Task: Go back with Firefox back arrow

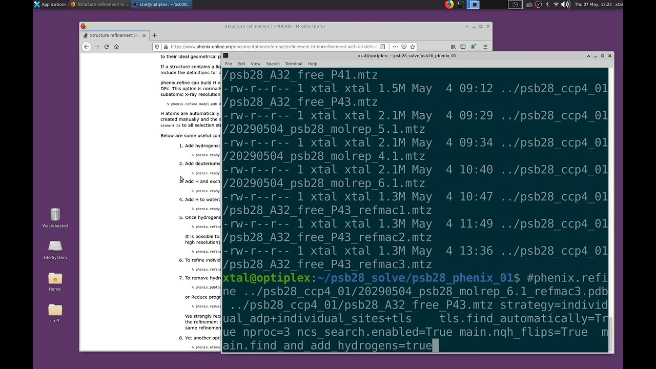Action: click(x=87, y=47)
